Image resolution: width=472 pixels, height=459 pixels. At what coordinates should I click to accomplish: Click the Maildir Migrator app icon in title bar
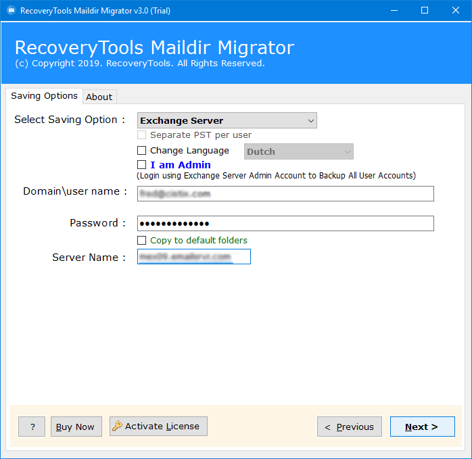pyautogui.click(x=11, y=11)
